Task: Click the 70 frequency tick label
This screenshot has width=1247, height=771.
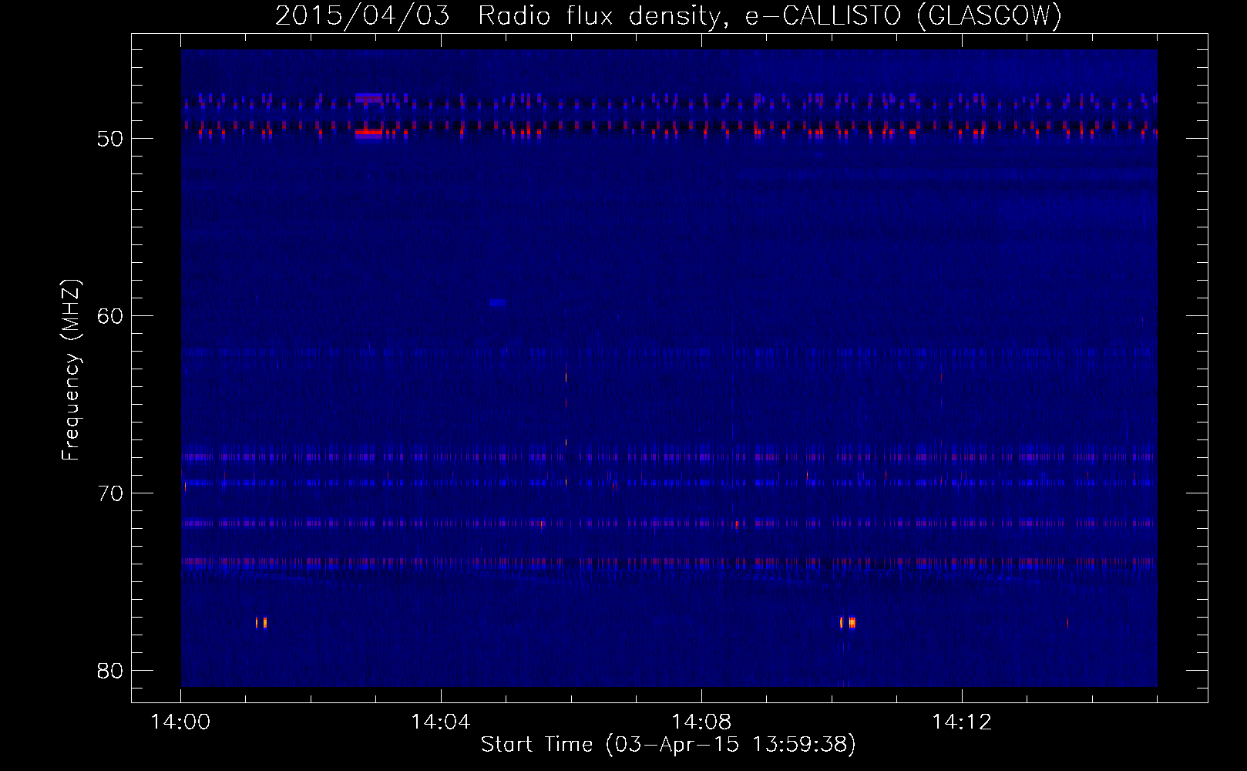Action: [x=110, y=493]
